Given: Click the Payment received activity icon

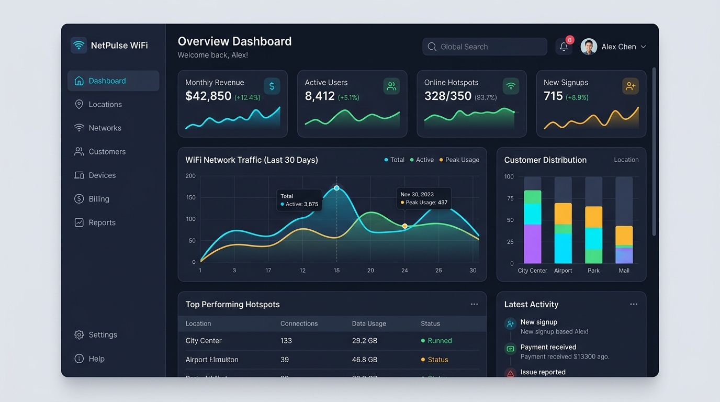Looking at the screenshot, I should pyautogui.click(x=510, y=349).
